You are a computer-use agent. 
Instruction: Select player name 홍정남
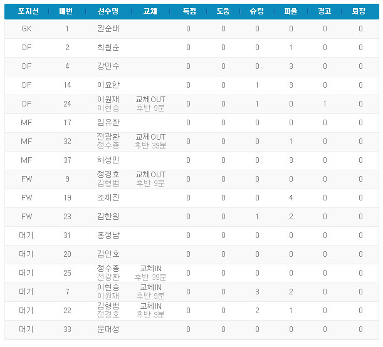click(108, 236)
